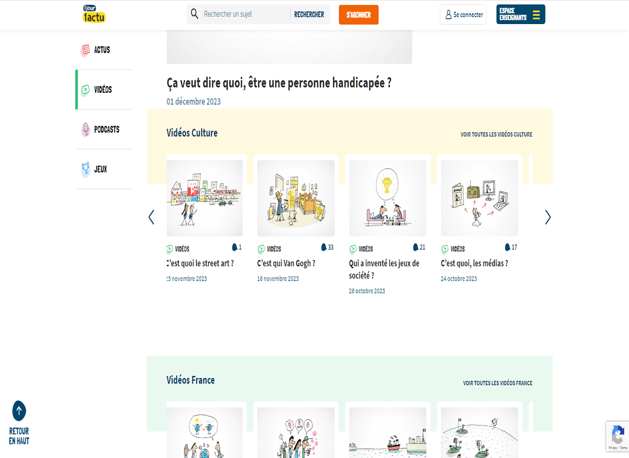Viewport: 629px width, 458px height.
Task: Click the Se connecter button
Action: click(463, 15)
